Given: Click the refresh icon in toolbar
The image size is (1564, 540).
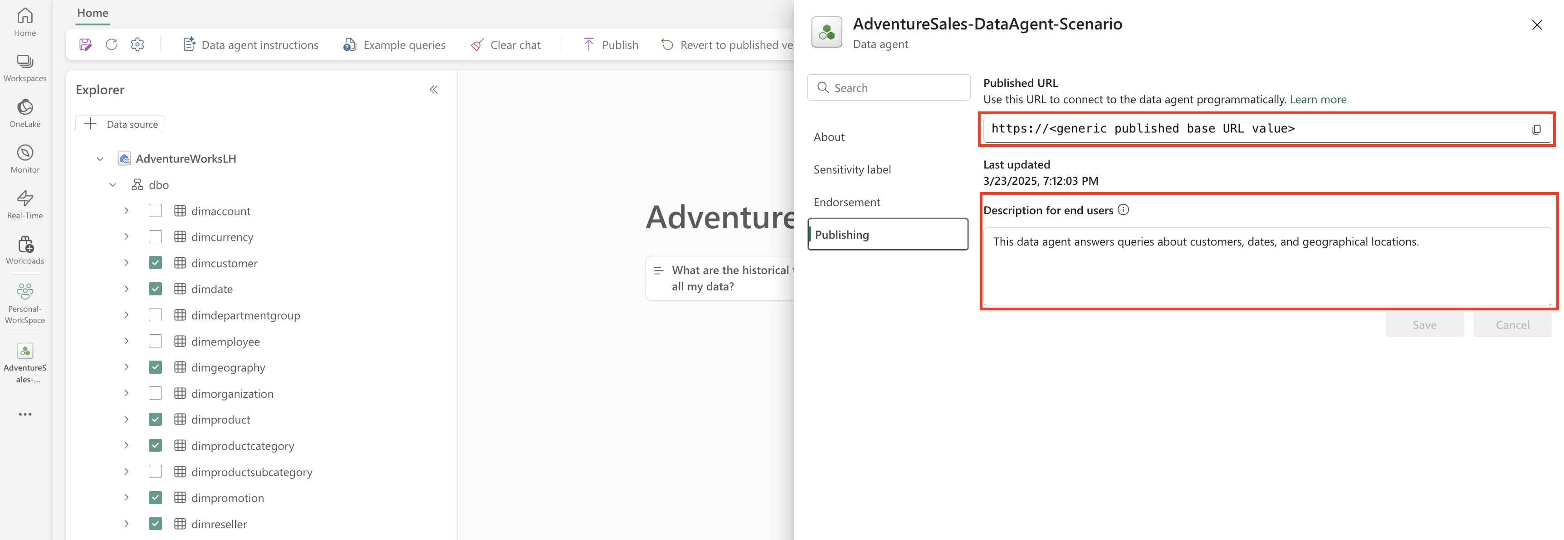Looking at the screenshot, I should coord(112,45).
